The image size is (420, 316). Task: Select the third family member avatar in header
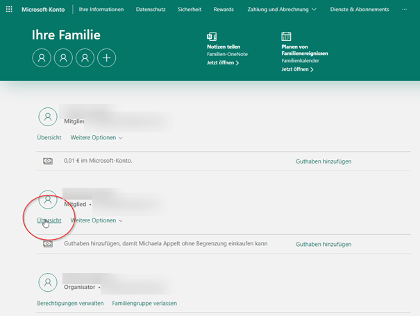click(85, 58)
